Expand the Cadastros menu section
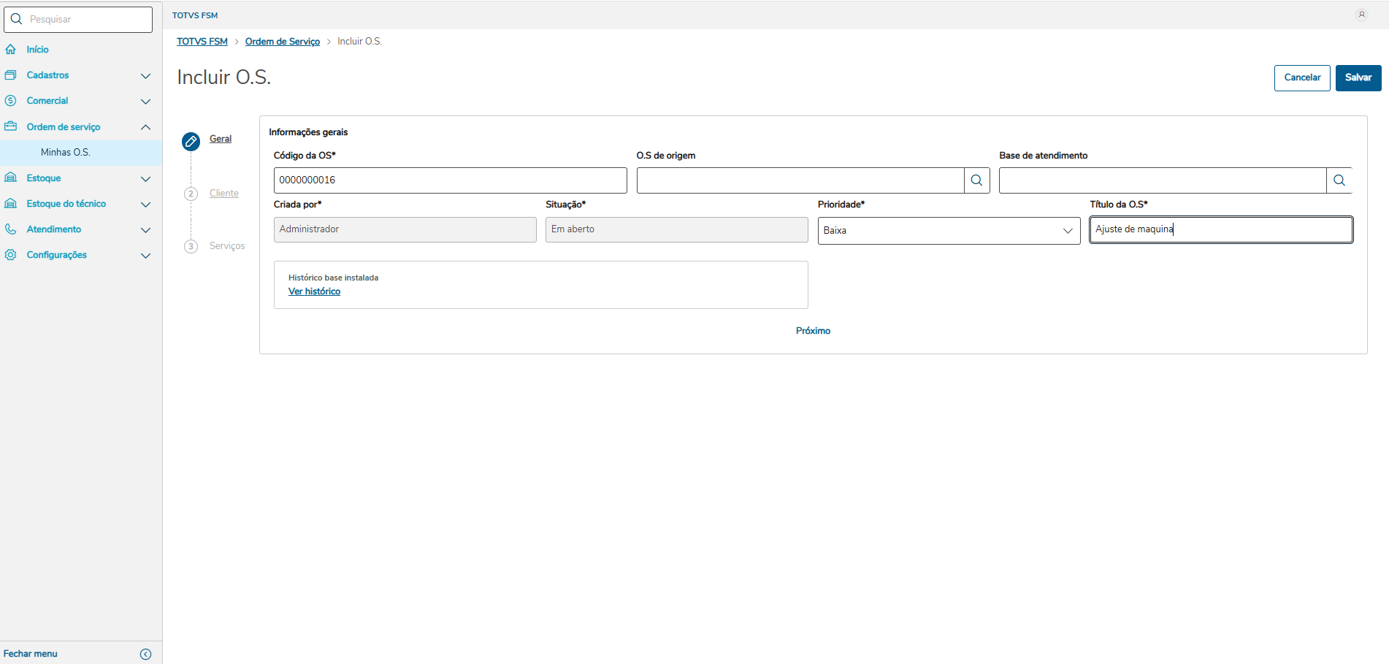Screen dimensions: 1389x664 (145, 76)
